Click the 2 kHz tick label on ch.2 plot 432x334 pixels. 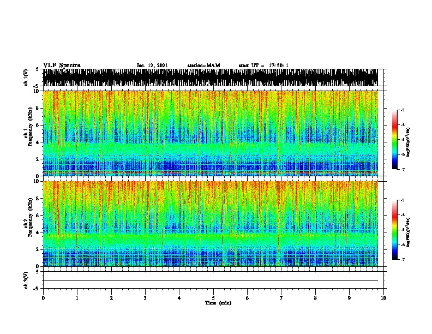(38, 249)
